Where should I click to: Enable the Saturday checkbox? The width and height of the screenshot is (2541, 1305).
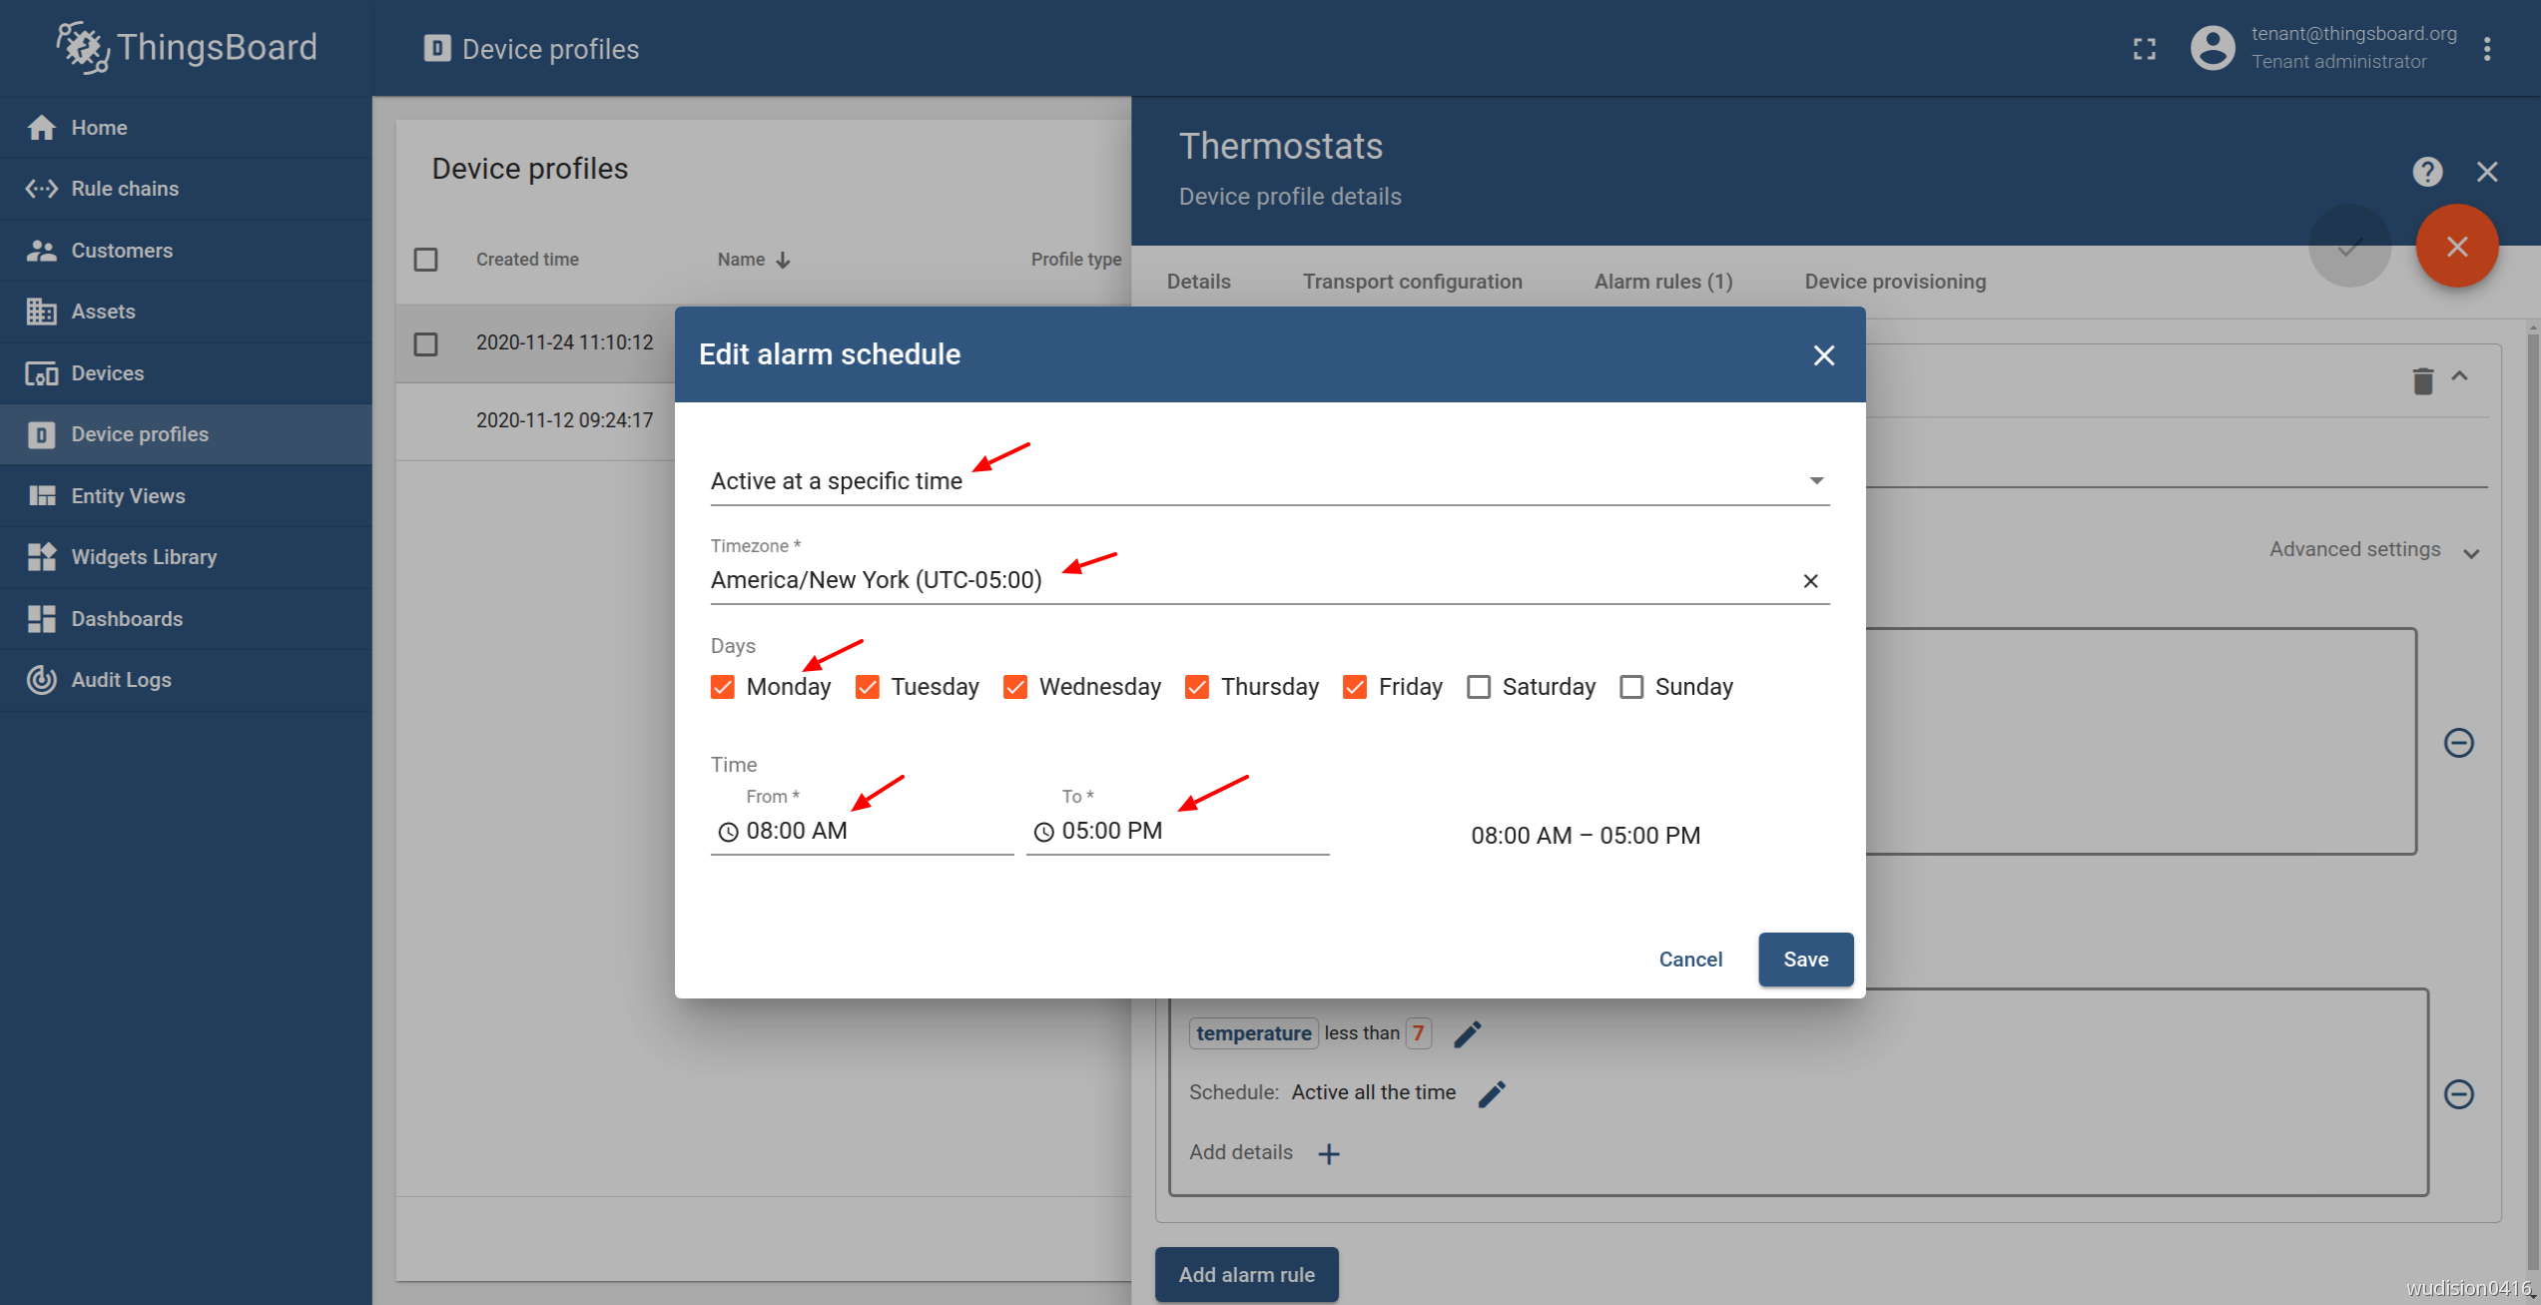[1479, 687]
